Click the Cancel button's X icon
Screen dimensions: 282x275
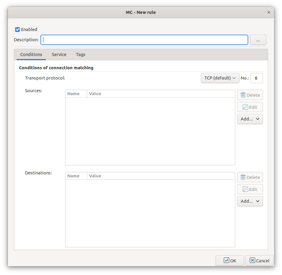tap(252, 261)
